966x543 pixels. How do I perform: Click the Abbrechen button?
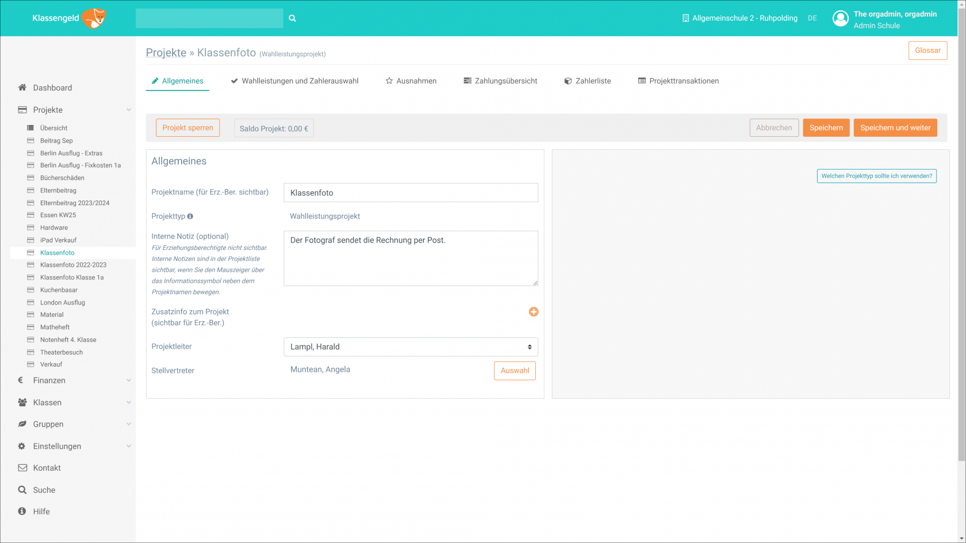point(774,128)
